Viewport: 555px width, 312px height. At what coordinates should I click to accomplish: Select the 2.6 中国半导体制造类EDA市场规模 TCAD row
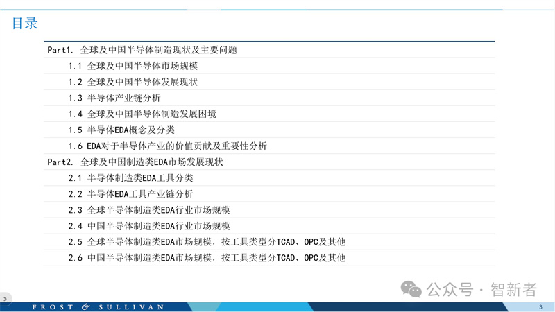[269, 258]
